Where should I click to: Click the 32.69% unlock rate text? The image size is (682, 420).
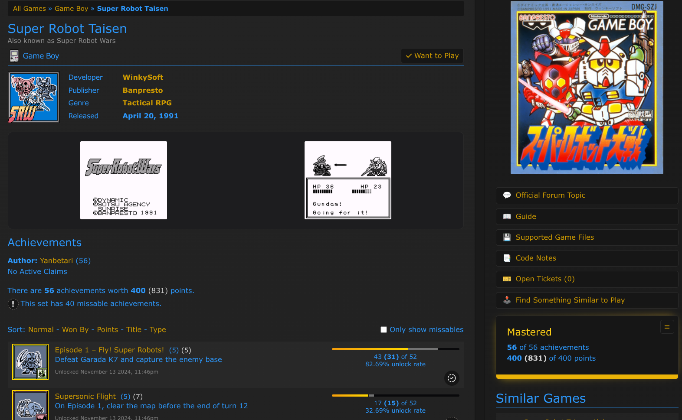(395, 410)
